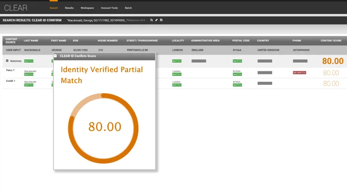Switch to the Results tab
Screen dimensions: 347x195
pyautogui.click(x=69, y=8)
